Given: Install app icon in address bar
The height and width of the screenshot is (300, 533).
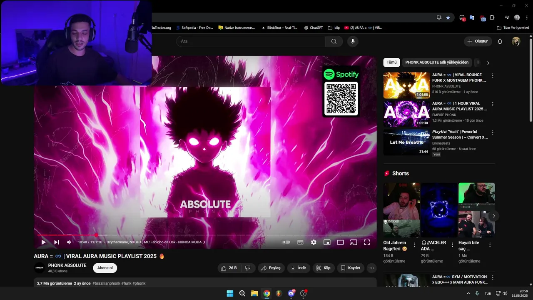Looking at the screenshot, I should [439, 17].
